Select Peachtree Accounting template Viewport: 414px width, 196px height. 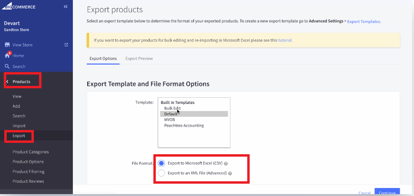point(184,125)
